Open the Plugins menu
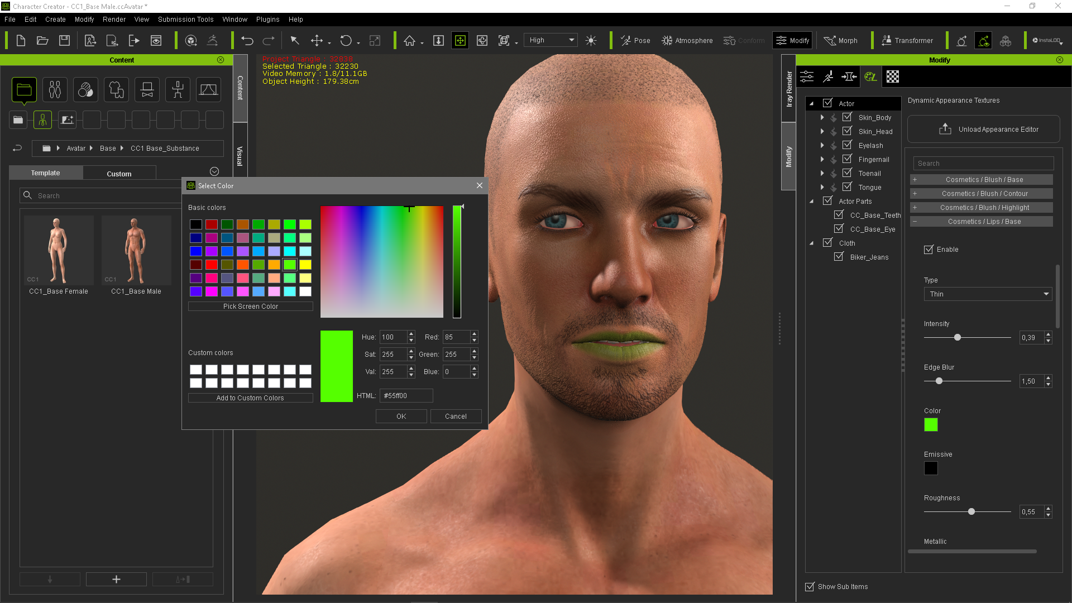The width and height of the screenshot is (1072, 603). pos(267,19)
